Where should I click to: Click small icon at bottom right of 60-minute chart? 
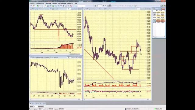(148, 99)
